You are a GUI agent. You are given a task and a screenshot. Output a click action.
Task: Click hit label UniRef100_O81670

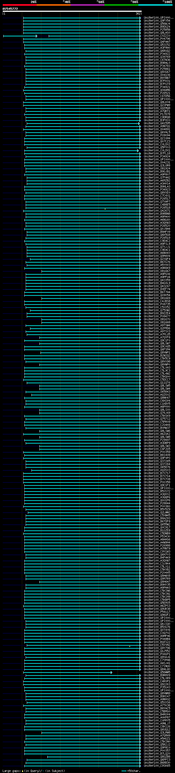point(157,319)
